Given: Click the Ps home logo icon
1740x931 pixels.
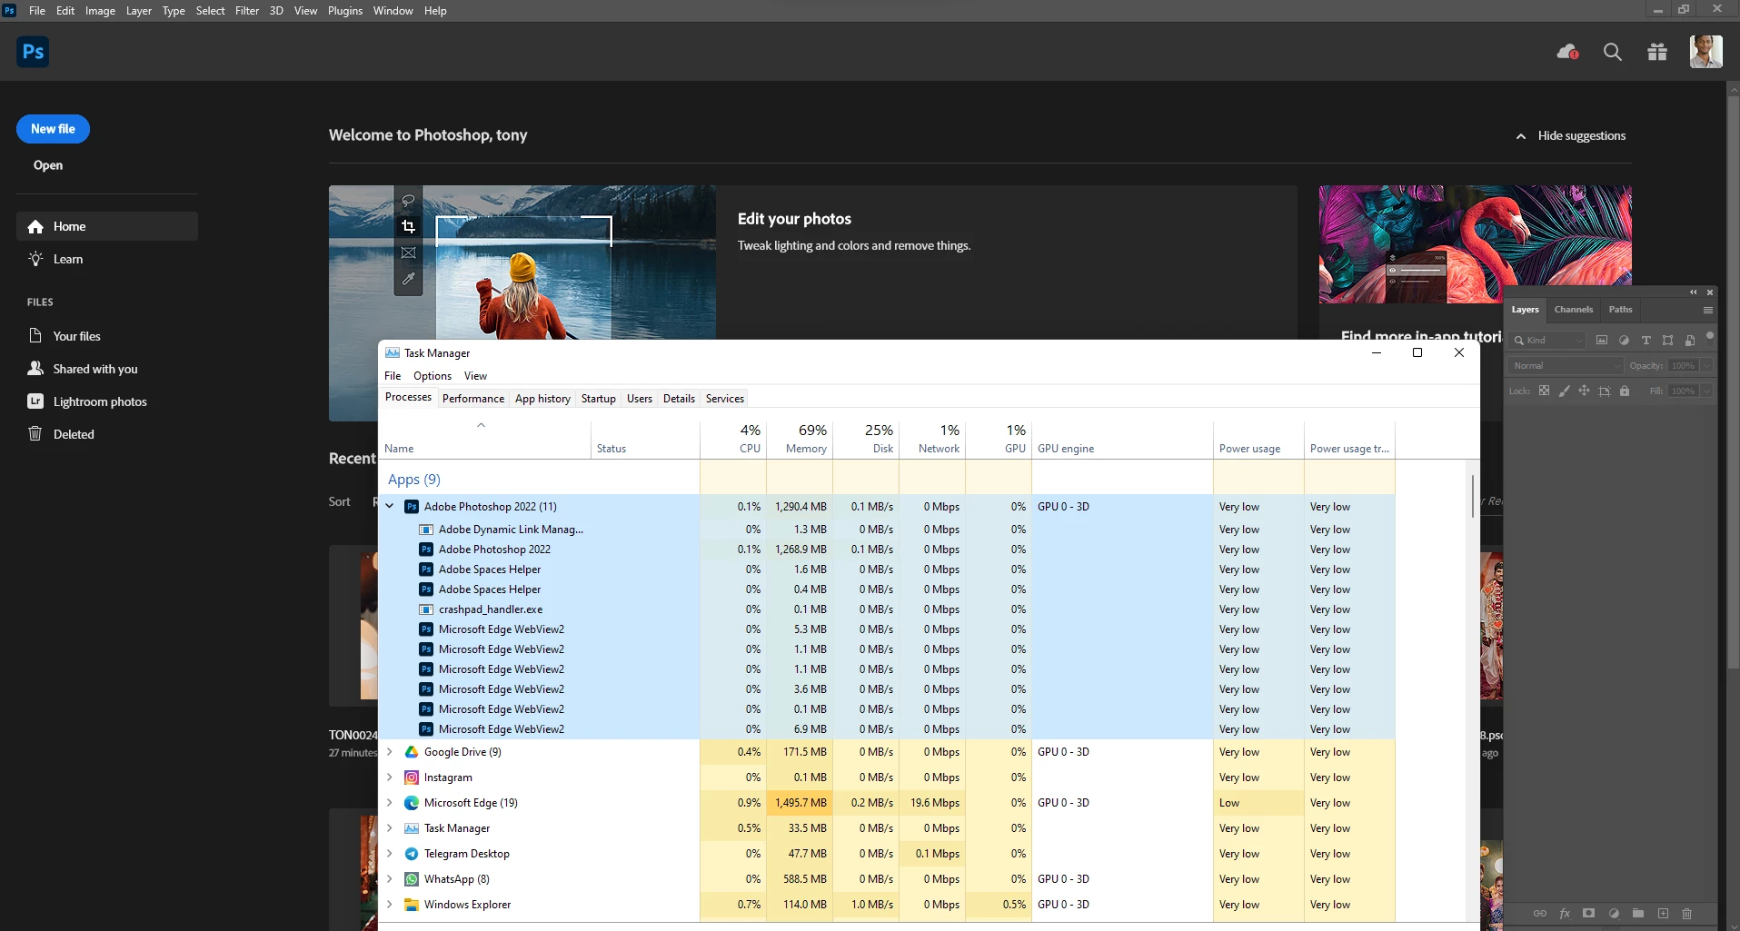Looking at the screenshot, I should (x=33, y=52).
